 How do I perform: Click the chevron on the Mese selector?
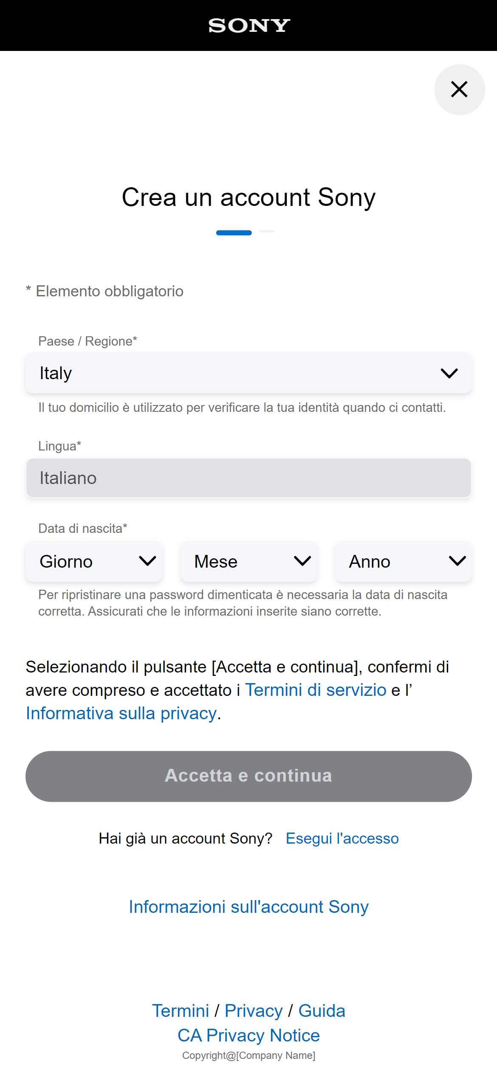pos(302,561)
